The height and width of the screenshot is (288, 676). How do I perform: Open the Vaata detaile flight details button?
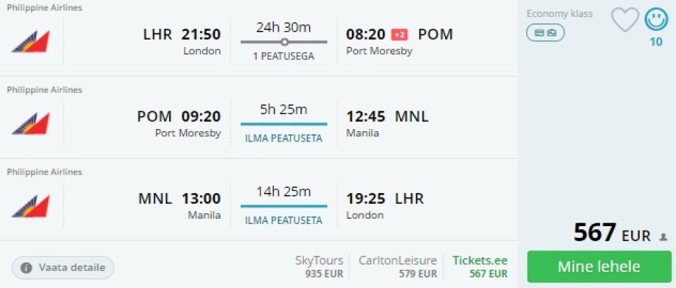[x=63, y=268]
